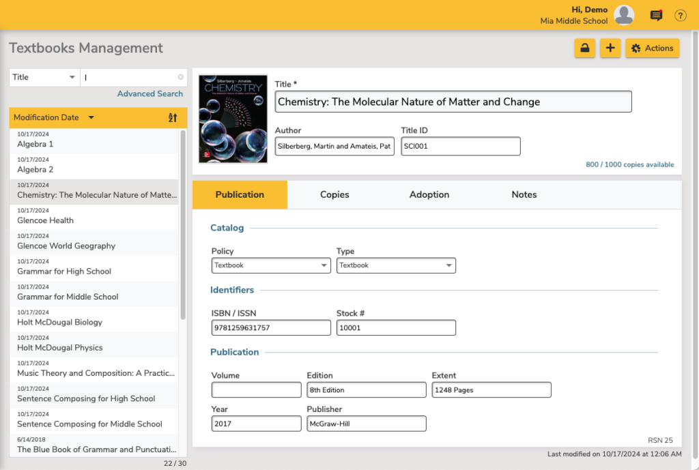Image resolution: width=699 pixels, height=470 pixels.
Task: Click the plus icon to add textbook
Action: [x=610, y=48]
